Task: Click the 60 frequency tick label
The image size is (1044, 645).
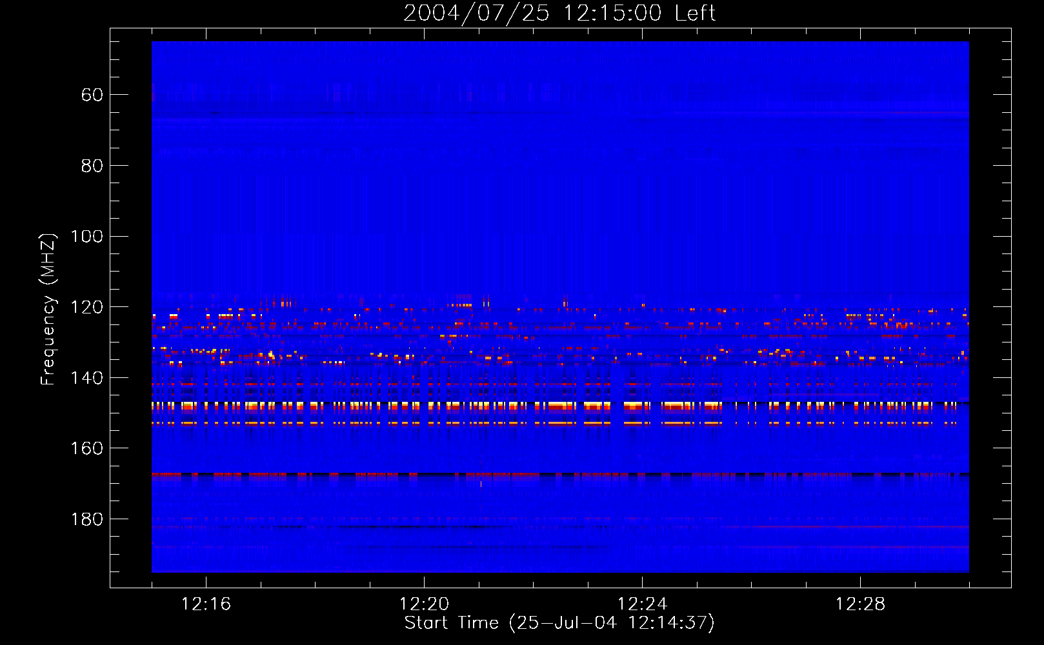Action: point(92,95)
